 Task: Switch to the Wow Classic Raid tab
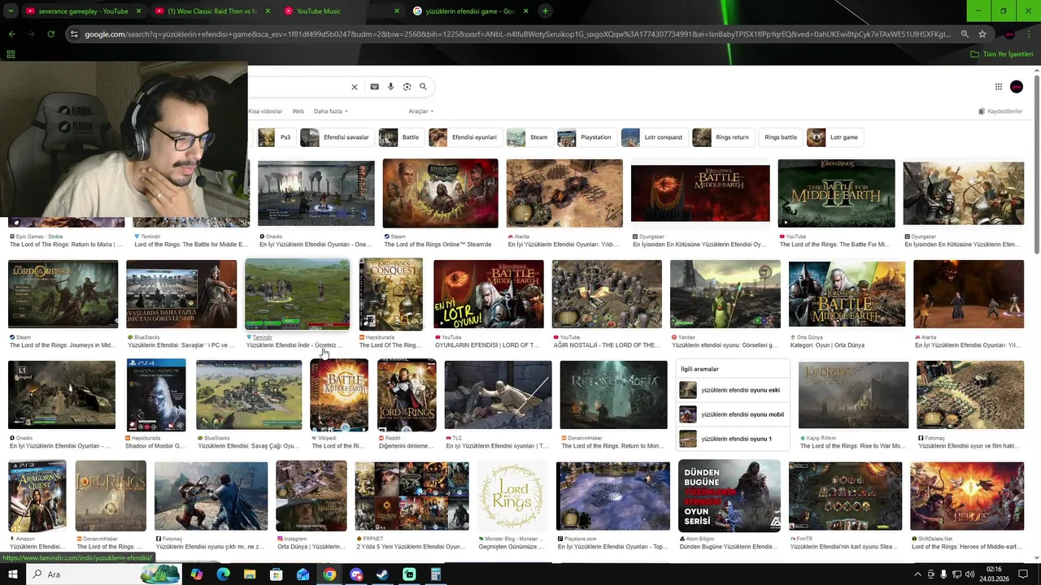[211, 11]
